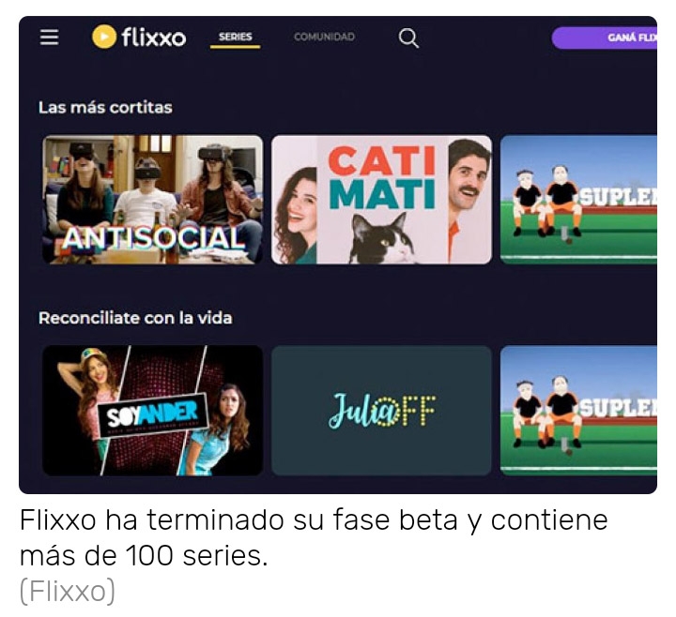Image resolution: width=676 pixels, height=617 pixels.
Task: Open the Antisocial series thumbnail
Action: click(153, 200)
